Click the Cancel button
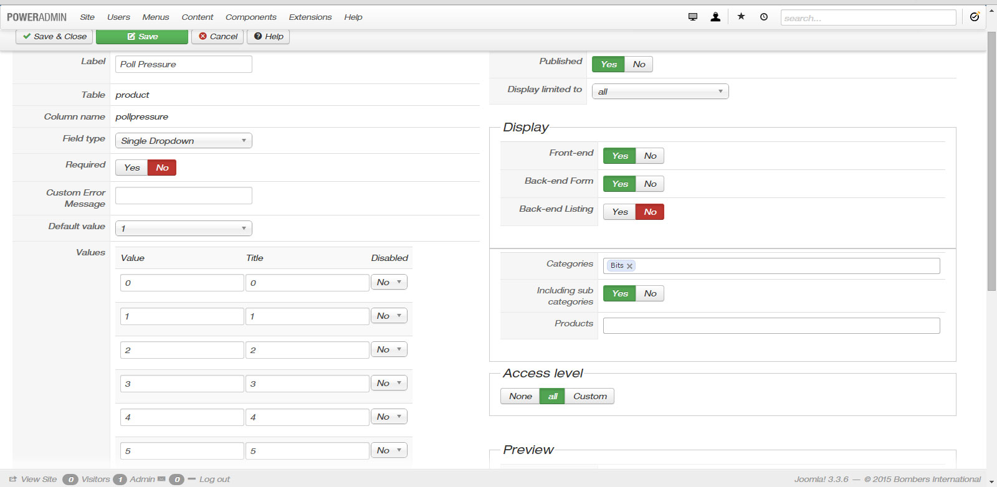The height and width of the screenshot is (487, 997). pyautogui.click(x=217, y=36)
